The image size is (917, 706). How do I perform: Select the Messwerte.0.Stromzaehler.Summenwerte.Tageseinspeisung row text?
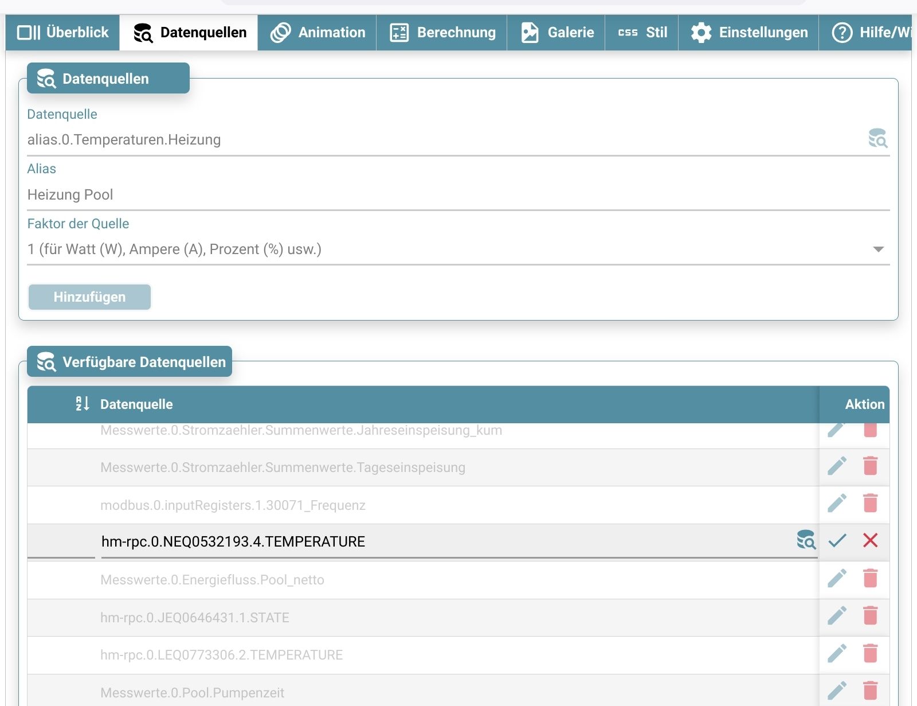pyautogui.click(x=283, y=467)
